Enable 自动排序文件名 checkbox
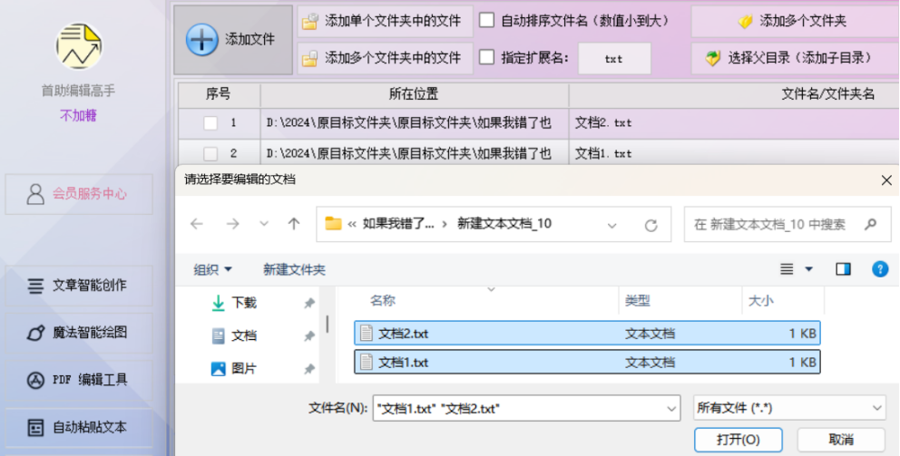The image size is (900, 456). pos(486,21)
